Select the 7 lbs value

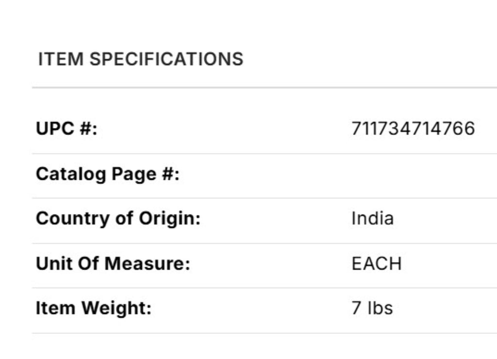372,308
